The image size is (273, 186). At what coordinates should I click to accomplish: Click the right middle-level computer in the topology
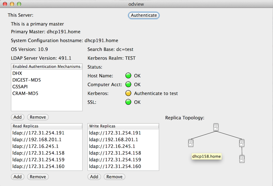coord(242,143)
